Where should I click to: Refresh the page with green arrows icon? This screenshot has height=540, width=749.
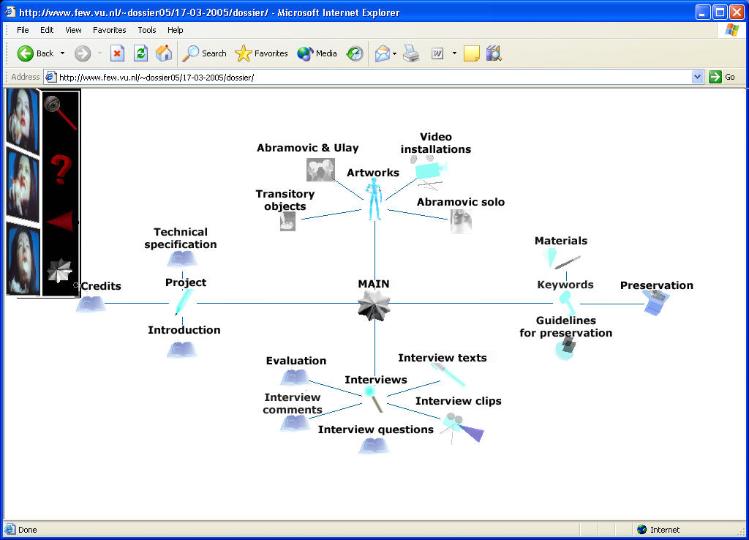click(x=140, y=53)
